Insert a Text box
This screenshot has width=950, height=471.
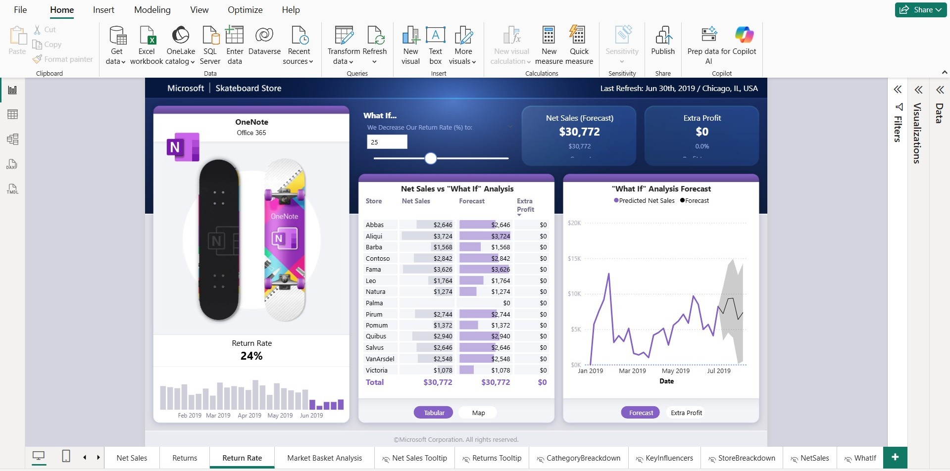[x=435, y=45]
